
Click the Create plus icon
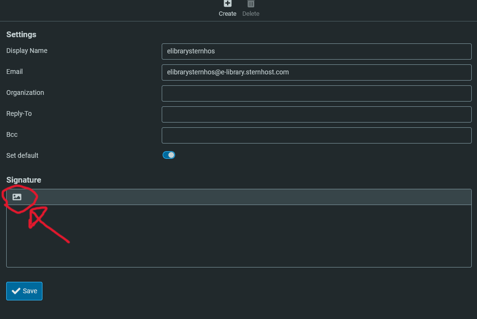coord(228,4)
